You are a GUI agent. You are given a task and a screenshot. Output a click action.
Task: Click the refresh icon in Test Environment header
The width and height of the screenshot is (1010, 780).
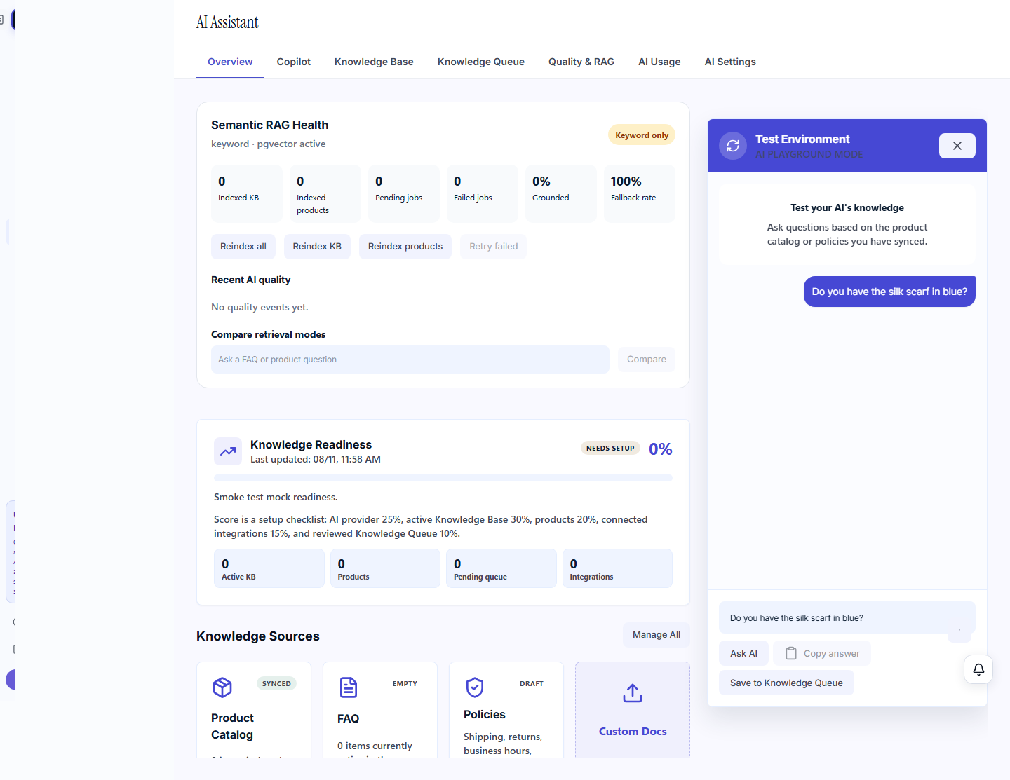(733, 146)
